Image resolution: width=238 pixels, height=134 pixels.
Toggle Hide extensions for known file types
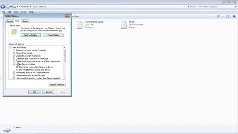click(14, 75)
